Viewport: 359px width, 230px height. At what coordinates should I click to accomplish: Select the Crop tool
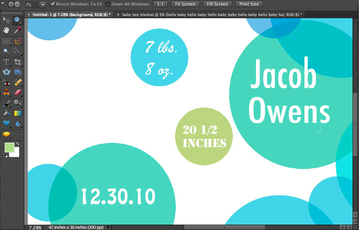coord(17,62)
